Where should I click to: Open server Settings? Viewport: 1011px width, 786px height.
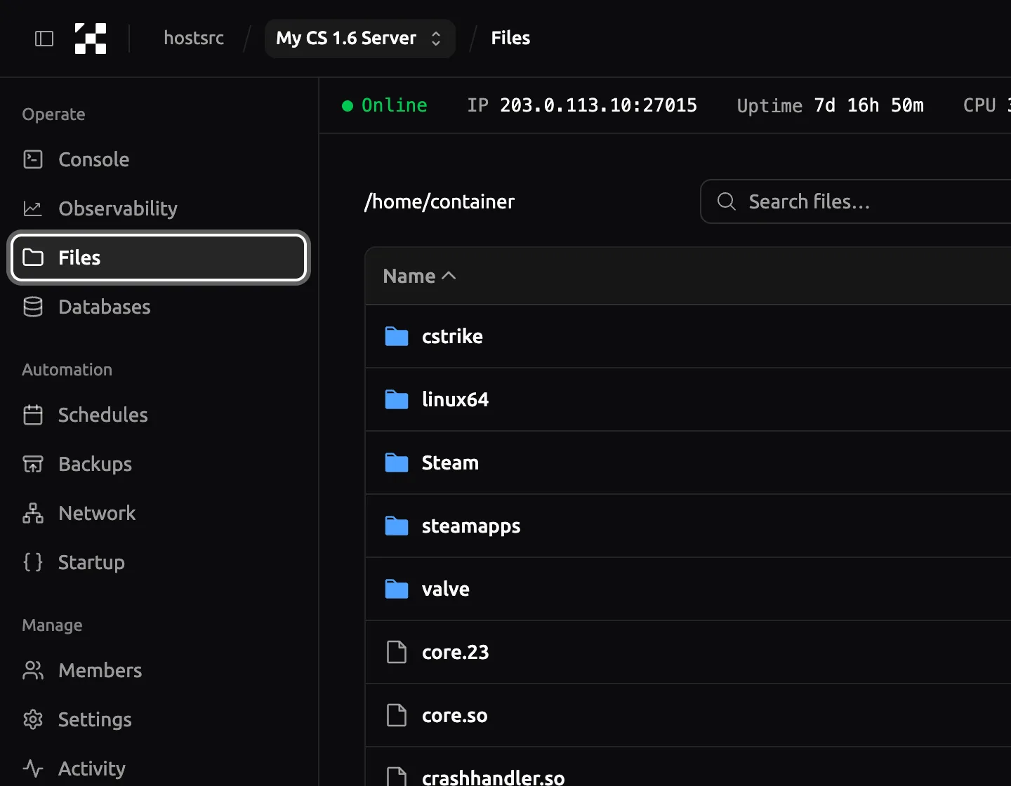[x=159, y=719]
